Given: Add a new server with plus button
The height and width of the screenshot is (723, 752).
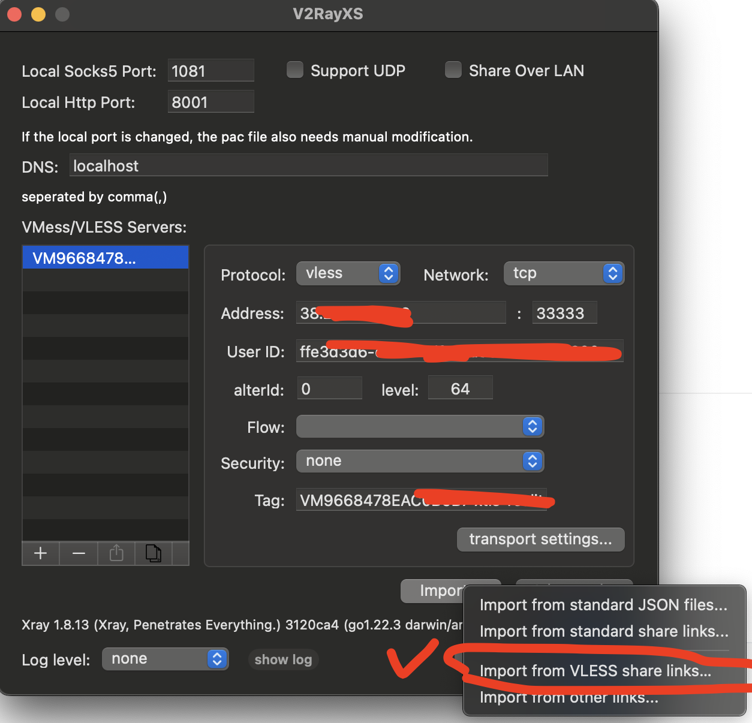Looking at the screenshot, I should pyautogui.click(x=41, y=553).
